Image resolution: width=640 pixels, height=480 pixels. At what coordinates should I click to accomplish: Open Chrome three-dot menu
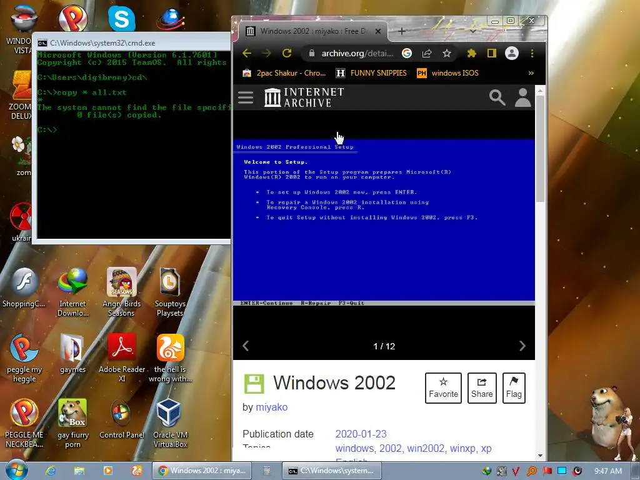[532, 54]
